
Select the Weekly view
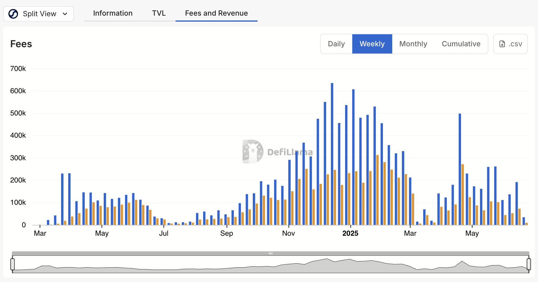click(x=372, y=44)
